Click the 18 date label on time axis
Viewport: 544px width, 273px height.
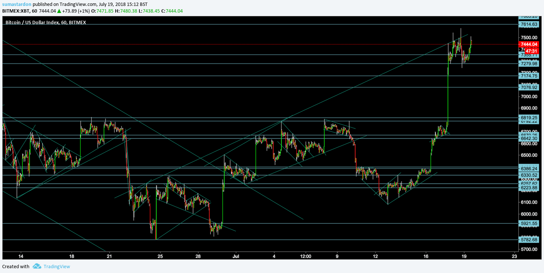coord(72,256)
